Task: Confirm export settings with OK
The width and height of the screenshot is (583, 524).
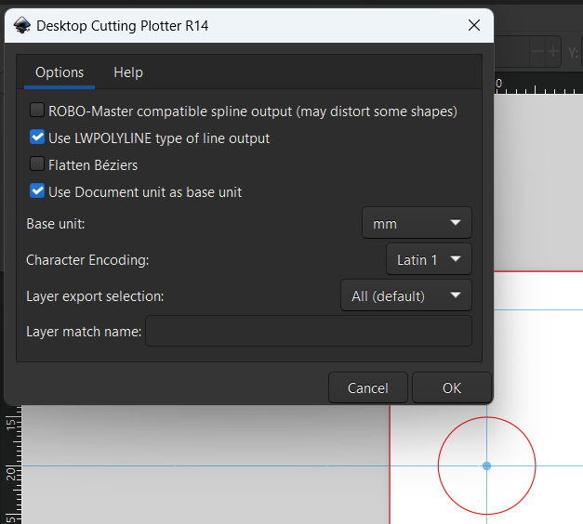Action: 452,387
